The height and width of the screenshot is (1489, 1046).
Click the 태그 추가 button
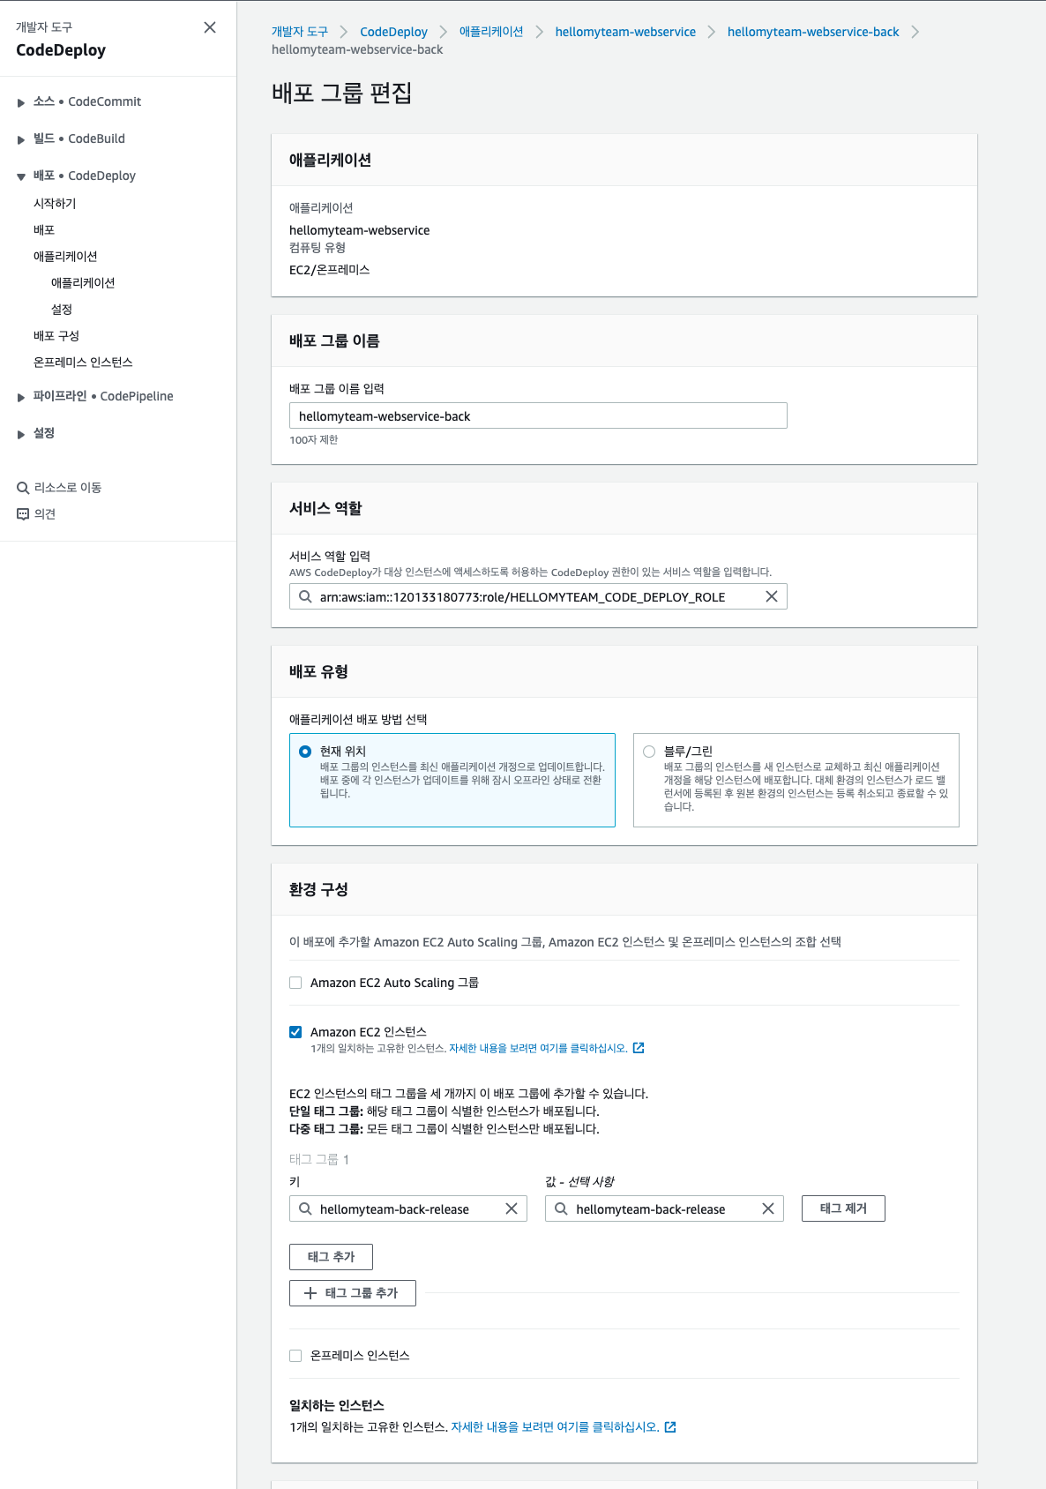[331, 1257]
